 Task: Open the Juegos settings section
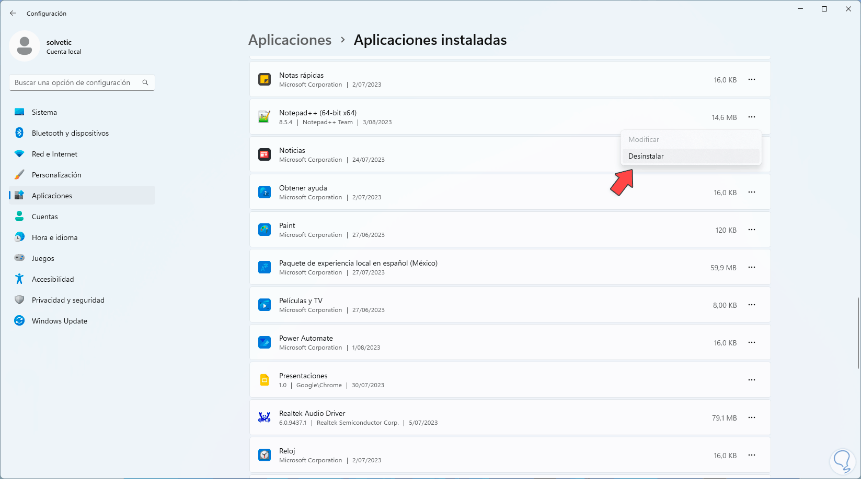(82, 258)
